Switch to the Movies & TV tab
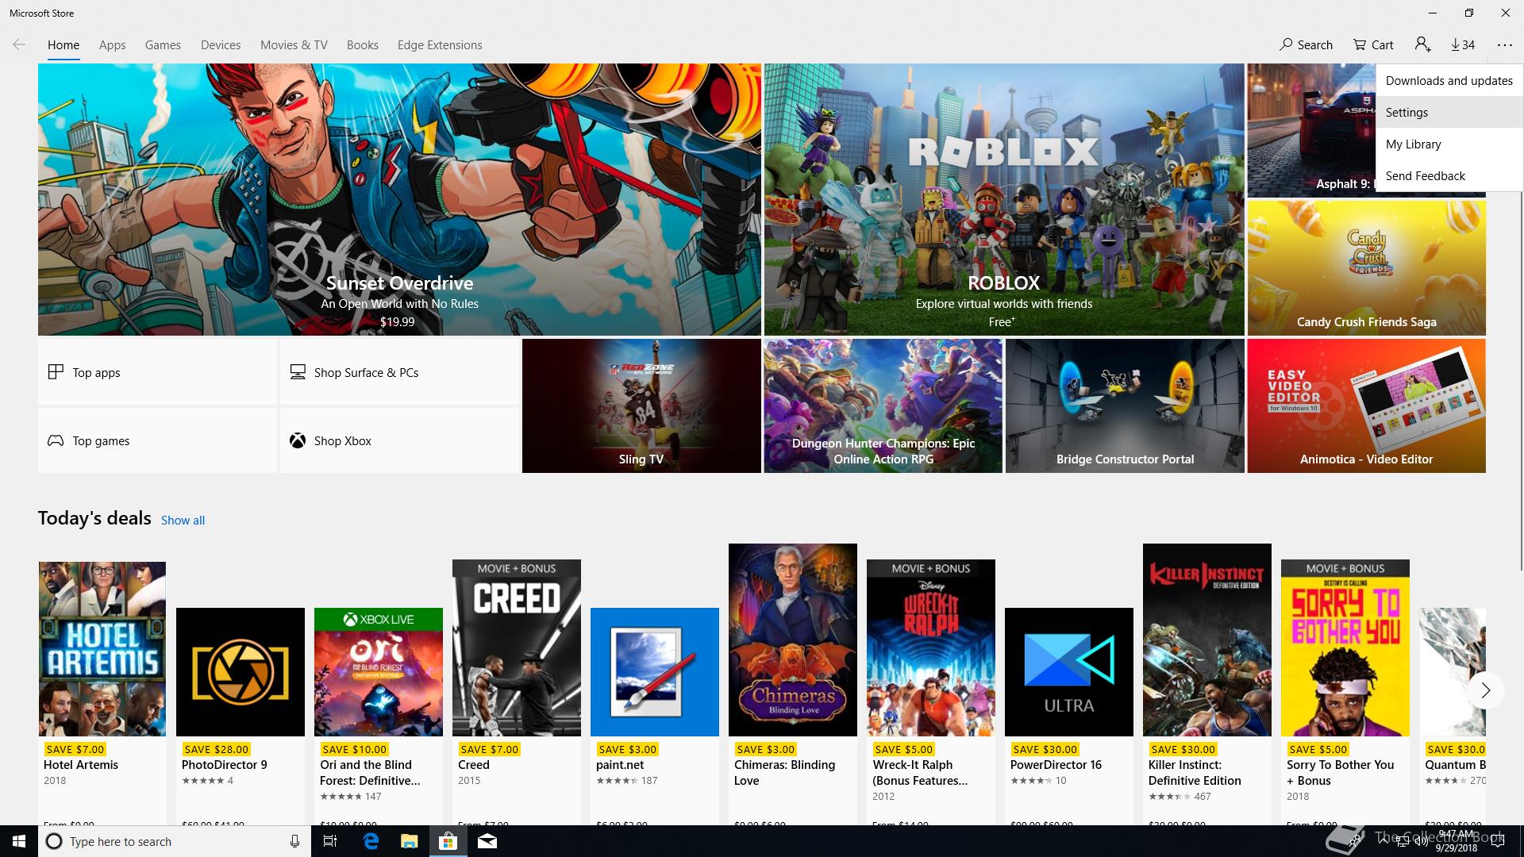 [x=294, y=45]
